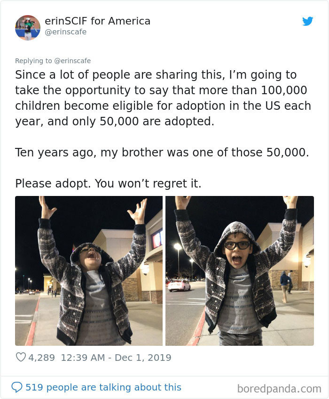
Task: Open the right photo of boy wearing glasses
Action: 239,271
